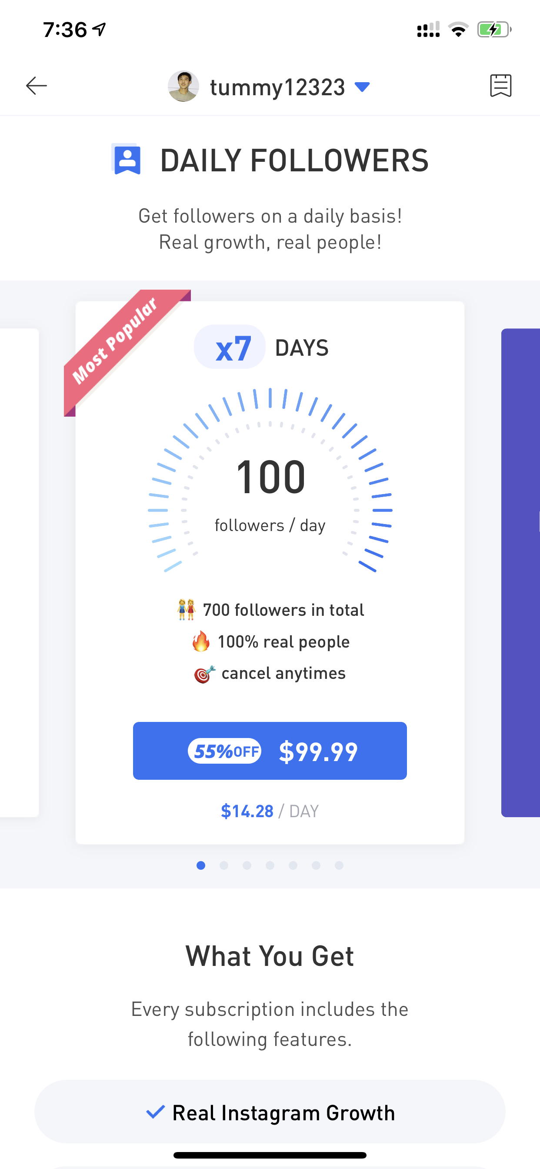This screenshot has width=540, height=1169.
Task: Tap the blue checkmark beside Real Instagram Growth
Action: (x=155, y=1112)
